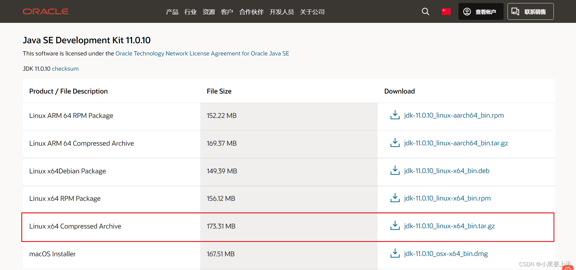Select the Linux x64Debian Package text
The width and height of the screenshot is (576, 270).
click(68, 171)
